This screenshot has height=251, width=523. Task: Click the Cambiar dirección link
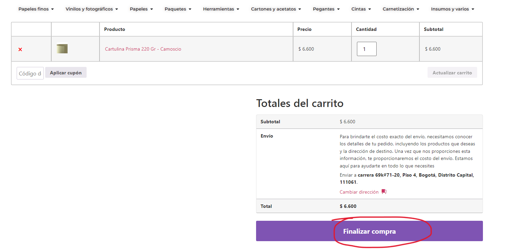pyautogui.click(x=359, y=192)
